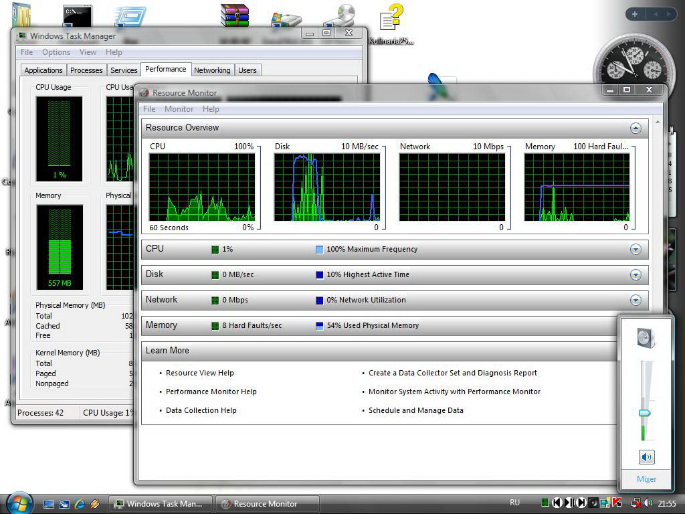Open the Help menu in Resource Monitor

211,109
